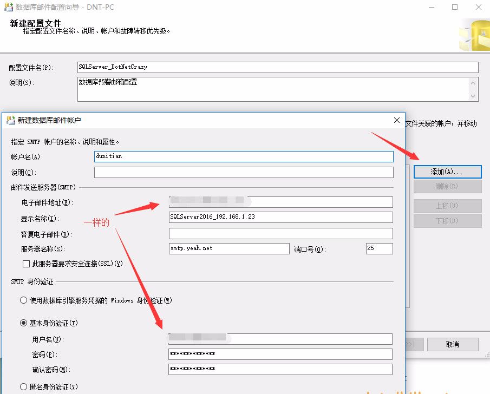Click the account name field dunitian

pyautogui.click(x=244, y=156)
